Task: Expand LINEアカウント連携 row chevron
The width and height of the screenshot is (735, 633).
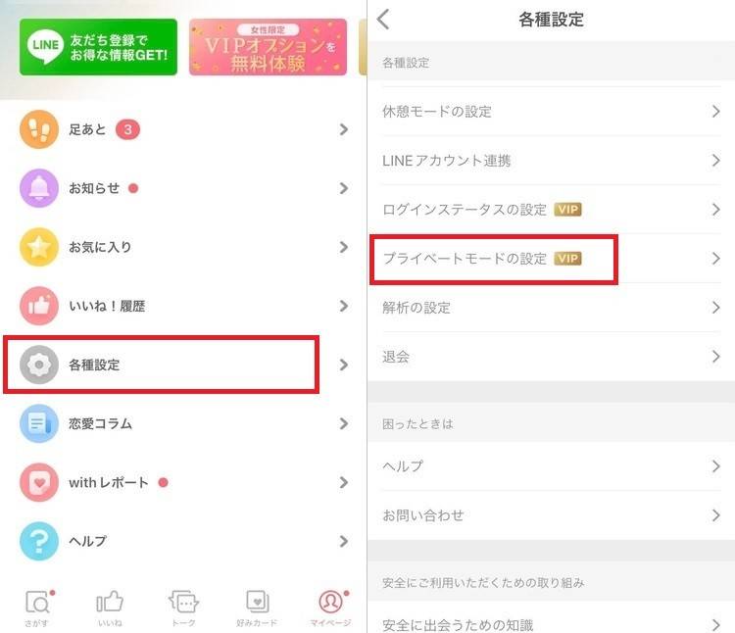Action: point(715,161)
